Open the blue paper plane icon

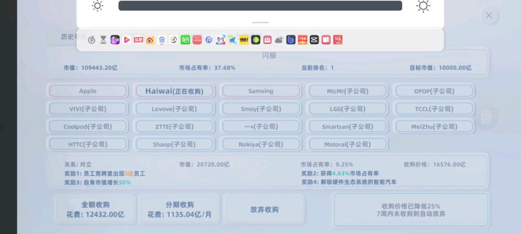(232, 40)
